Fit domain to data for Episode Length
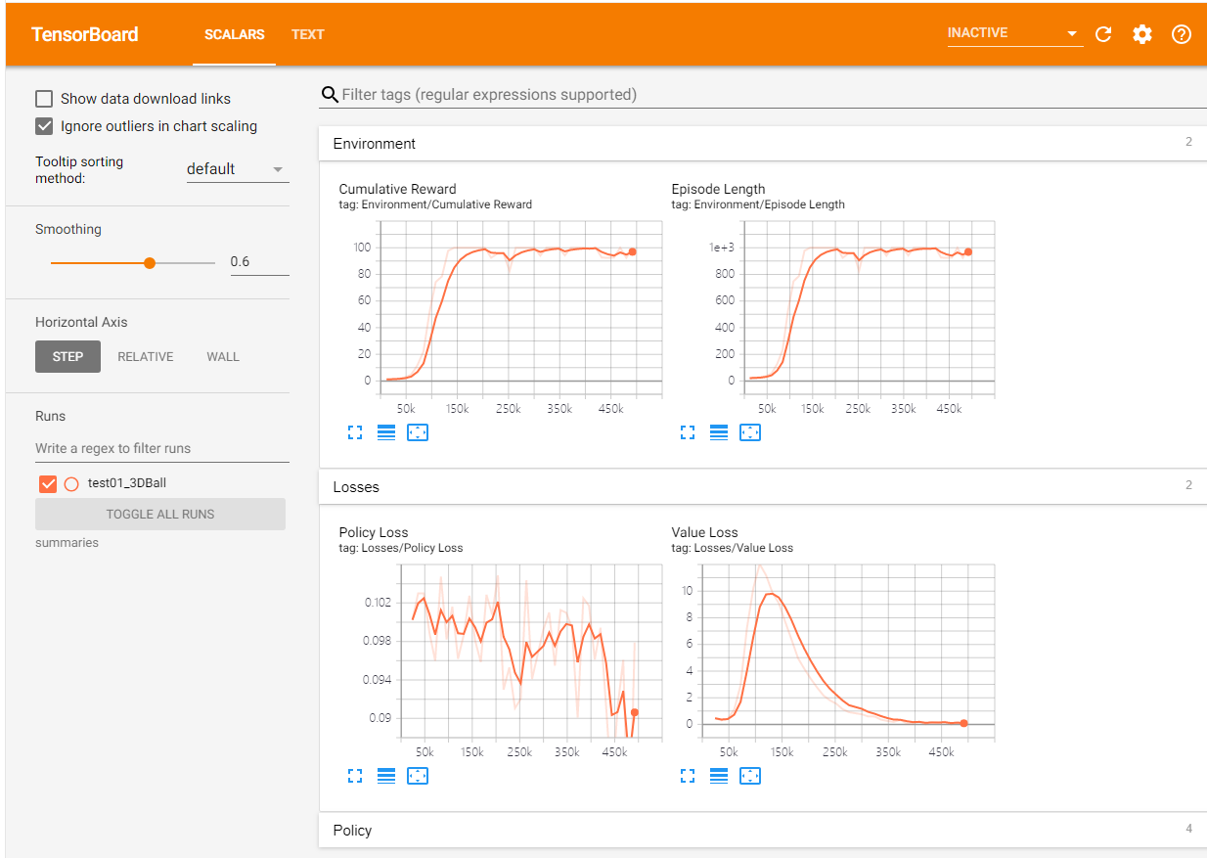This screenshot has height=858, width=1207. pyautogui.click(x=750, y=432)
